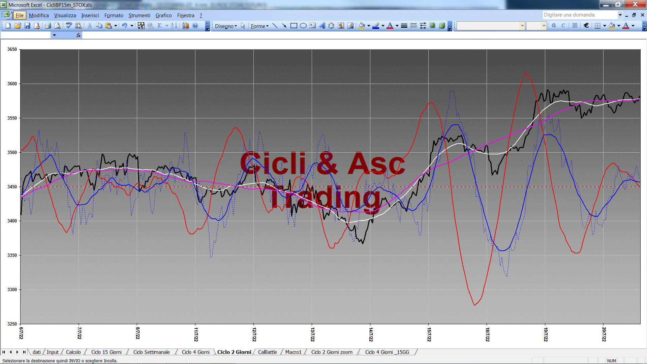Choose the Select Objects arrow tool

(243, 26)
